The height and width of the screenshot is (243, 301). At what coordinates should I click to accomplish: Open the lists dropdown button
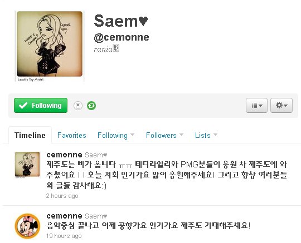coord(256,105)
